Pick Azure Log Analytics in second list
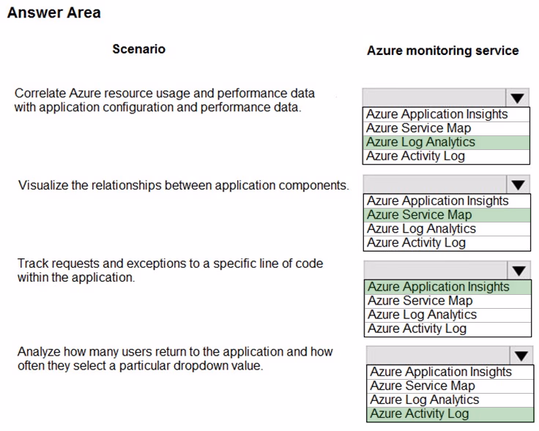The height and width of the screenshot is (431, 539). [x=447, y=229]
